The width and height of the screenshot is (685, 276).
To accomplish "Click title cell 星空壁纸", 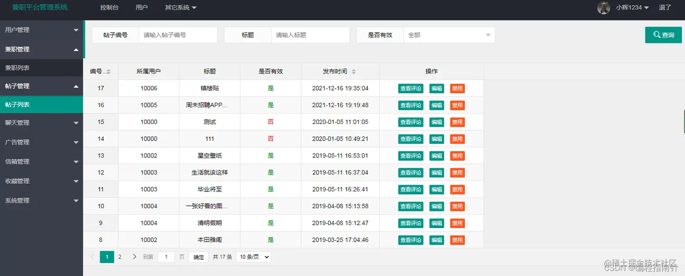I will pos(210,156).
